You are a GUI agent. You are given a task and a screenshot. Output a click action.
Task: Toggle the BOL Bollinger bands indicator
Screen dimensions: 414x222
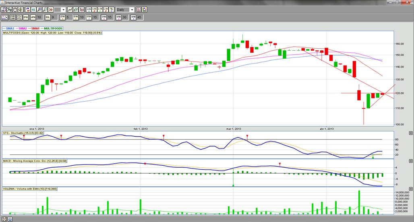click(48, 17)
